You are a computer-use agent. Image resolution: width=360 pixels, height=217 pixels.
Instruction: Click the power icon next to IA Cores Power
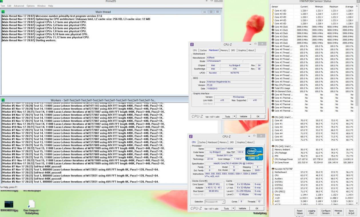(273, 162)
